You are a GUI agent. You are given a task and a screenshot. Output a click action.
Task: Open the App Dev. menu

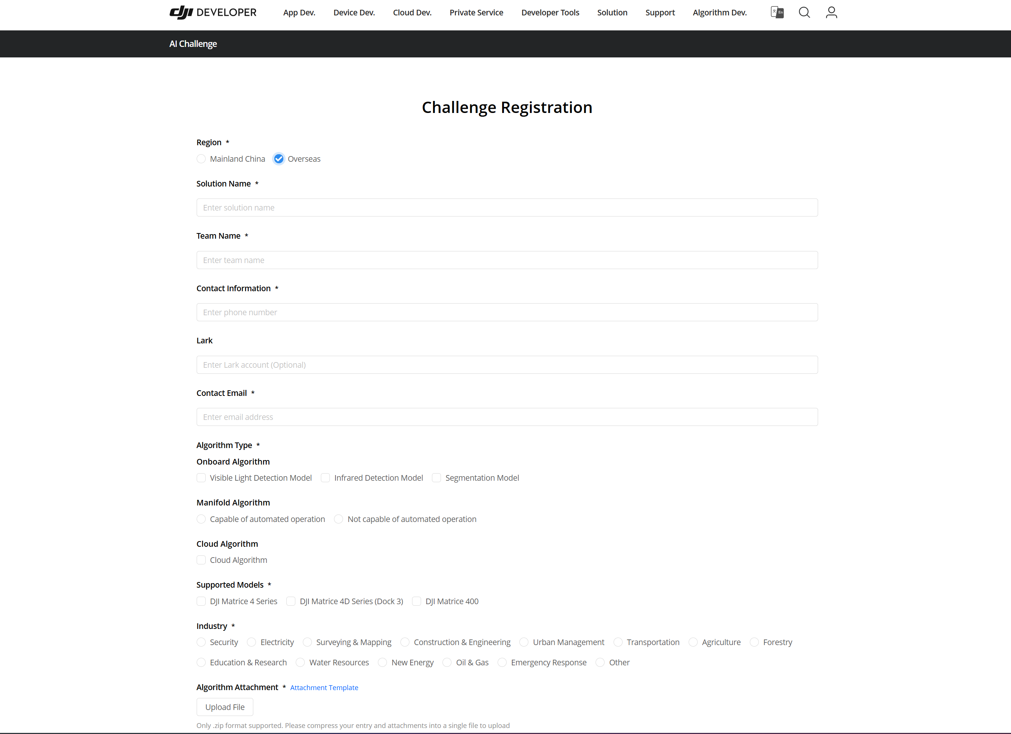click(x=299, y=12)
